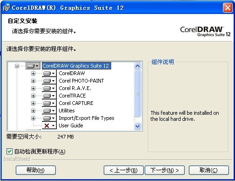Expand the Corel R.A.V.E. tree node
This screenshot has height=181, width=235.
pyautogui.click(x=33, y=88)
